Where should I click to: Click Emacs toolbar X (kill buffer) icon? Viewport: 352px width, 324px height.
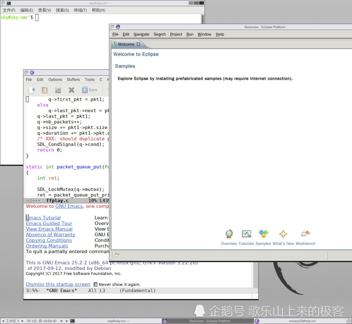tap(71, 90)
